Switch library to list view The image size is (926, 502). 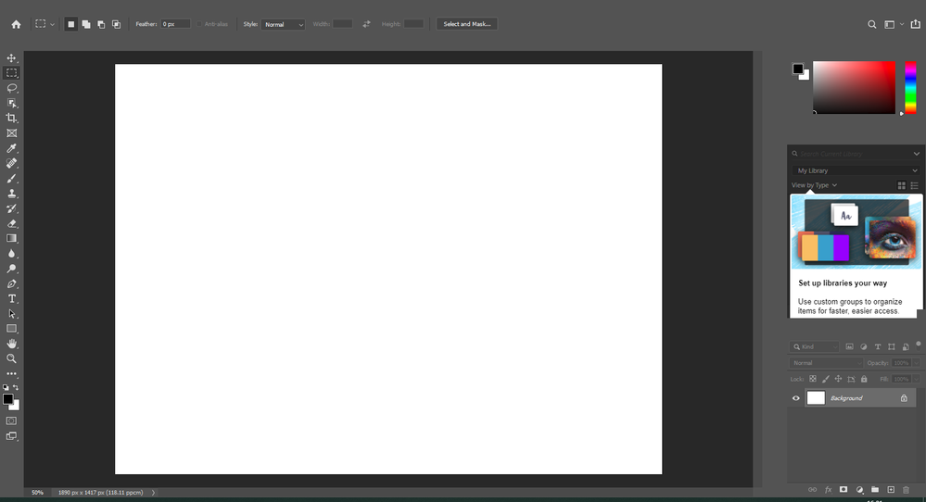tap(914, 185)
